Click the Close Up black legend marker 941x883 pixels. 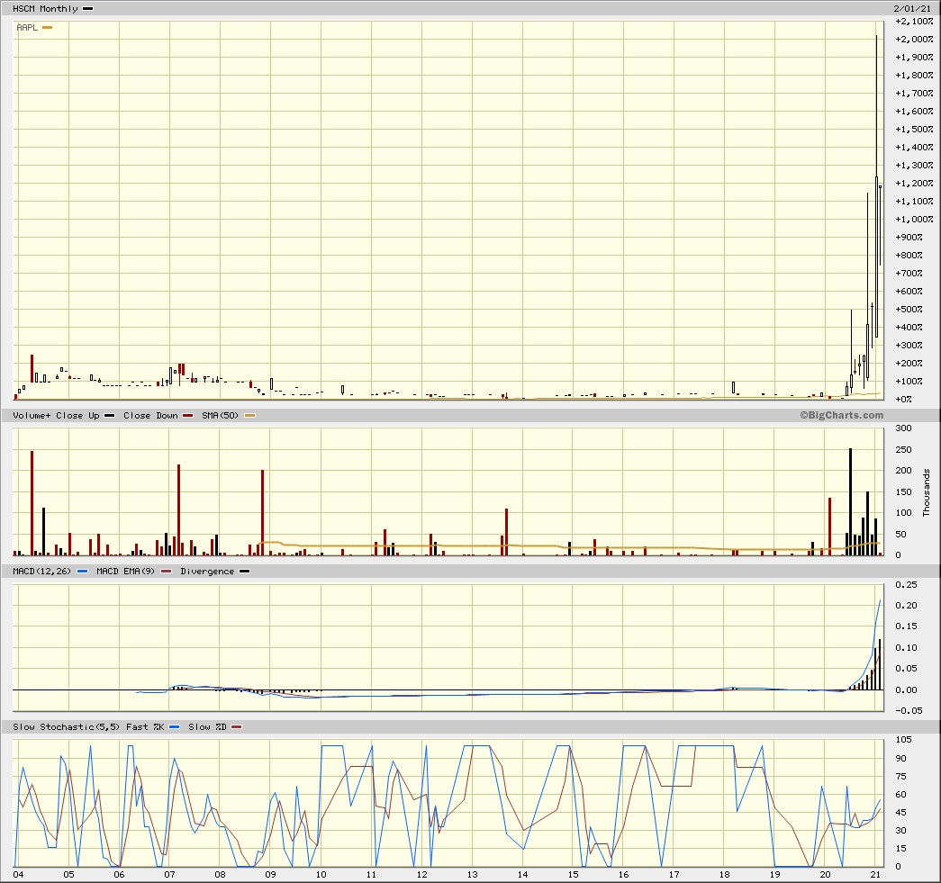[109, 415]
